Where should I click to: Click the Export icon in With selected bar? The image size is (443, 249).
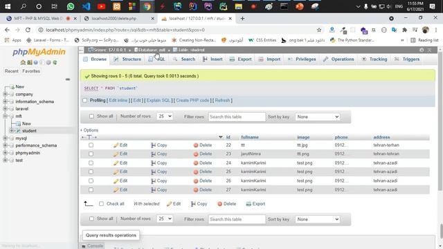(248, 204)
